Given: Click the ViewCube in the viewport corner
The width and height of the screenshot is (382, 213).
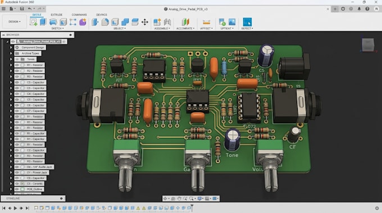Looking at the screenshot, I should pyautogui.click(x=368, y=44).
